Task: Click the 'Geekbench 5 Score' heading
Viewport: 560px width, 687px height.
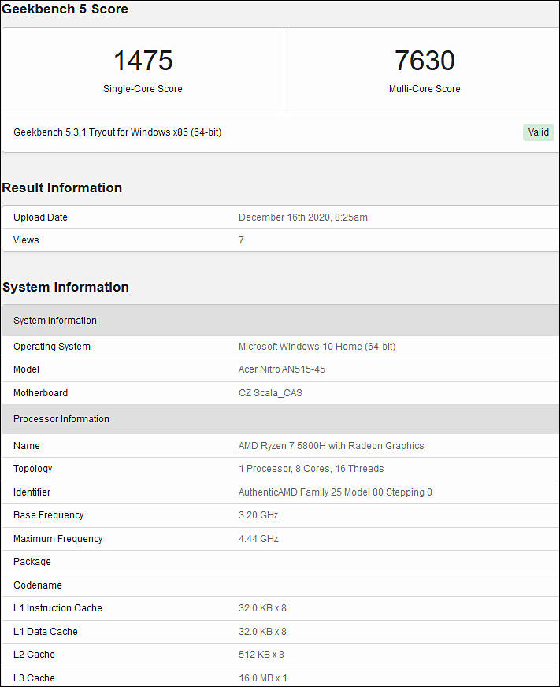Action: [65, 9]
